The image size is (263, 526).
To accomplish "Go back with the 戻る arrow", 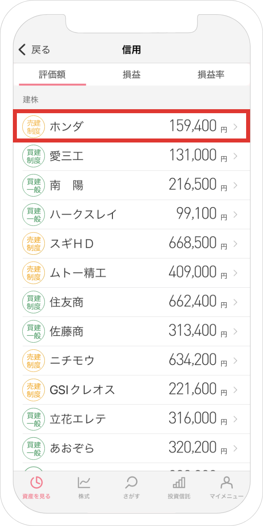I will click(x=34, y=50).
